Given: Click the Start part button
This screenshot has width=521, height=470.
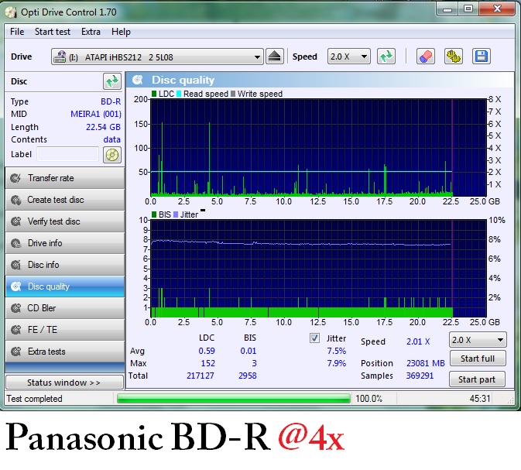Looking at the screenshot, I should click(477, 379).
